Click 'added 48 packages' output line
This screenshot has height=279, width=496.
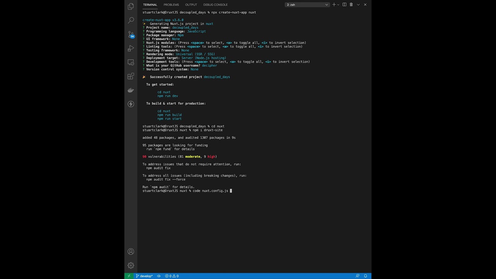pos(189,138)
